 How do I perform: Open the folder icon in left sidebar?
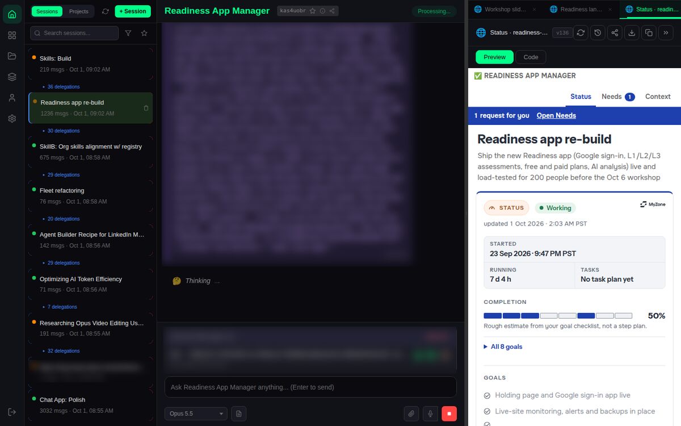pos(12,56)
